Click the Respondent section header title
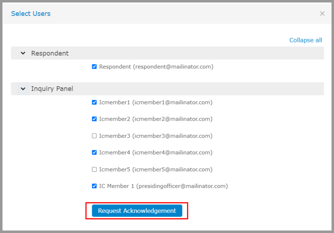 click(x=50, y=53)
